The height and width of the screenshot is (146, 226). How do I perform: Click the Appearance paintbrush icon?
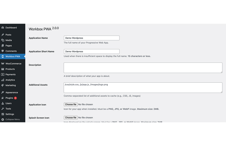[3, 92]
